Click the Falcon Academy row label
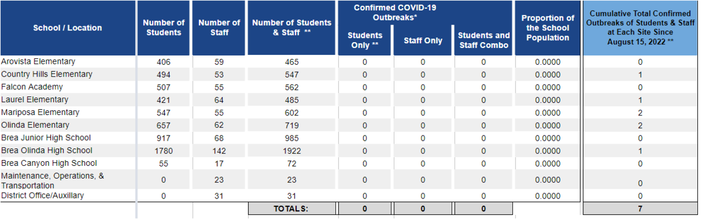This screenshot has width=702, height=219. click(x=32, y=87)
